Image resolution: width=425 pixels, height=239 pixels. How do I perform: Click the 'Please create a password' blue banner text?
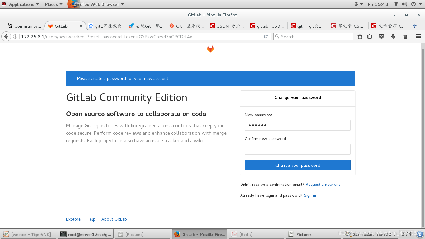(123, 78)
